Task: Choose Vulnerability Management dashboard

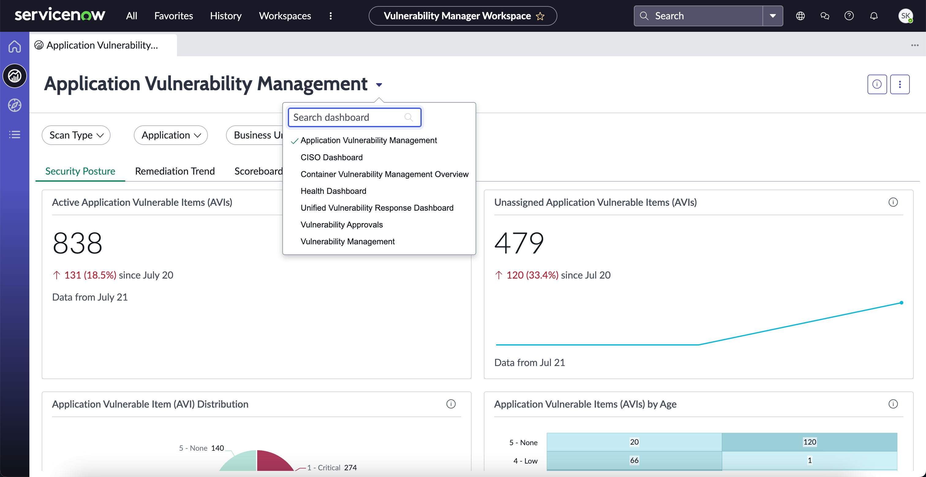Action: [x=347, y=242]
